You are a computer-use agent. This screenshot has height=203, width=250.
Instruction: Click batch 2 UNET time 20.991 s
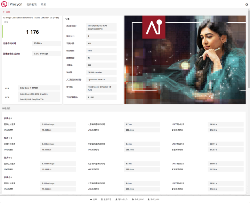tap(226, 144)
